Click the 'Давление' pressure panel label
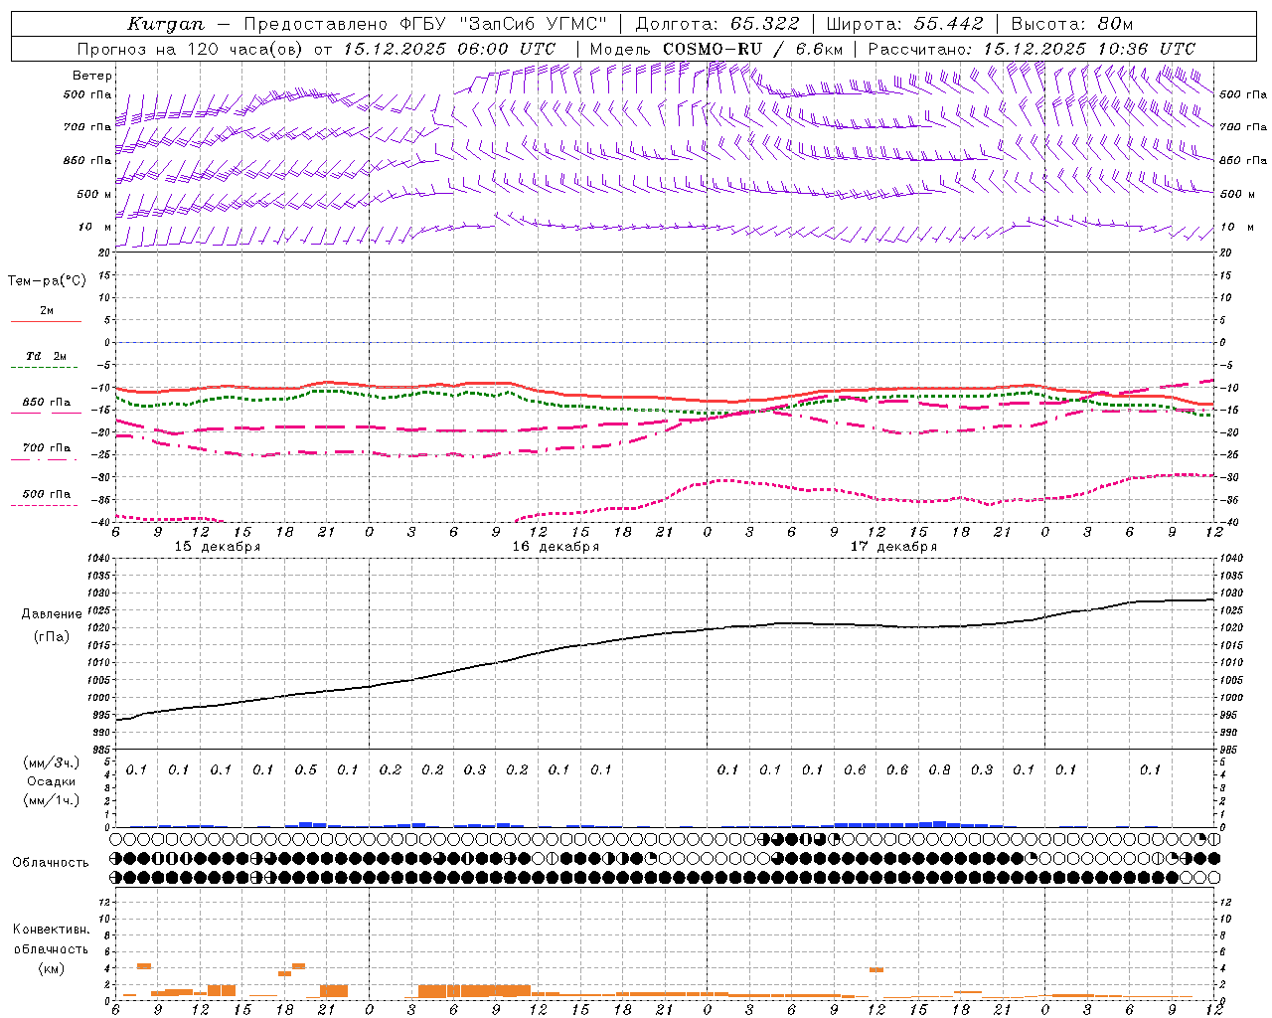Screen dimensions: 1272x1018 [x=52, y=614]
